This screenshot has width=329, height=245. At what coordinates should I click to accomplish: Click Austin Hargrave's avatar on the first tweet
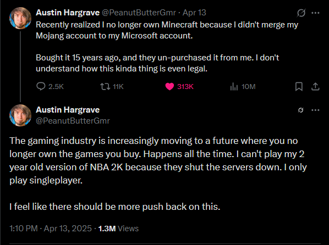click(20, 18)
